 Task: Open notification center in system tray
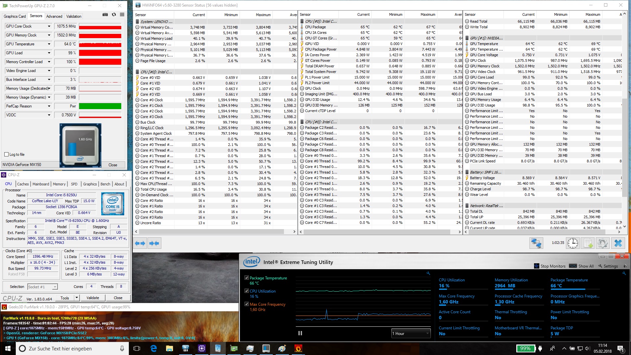[x=620, y=348]
